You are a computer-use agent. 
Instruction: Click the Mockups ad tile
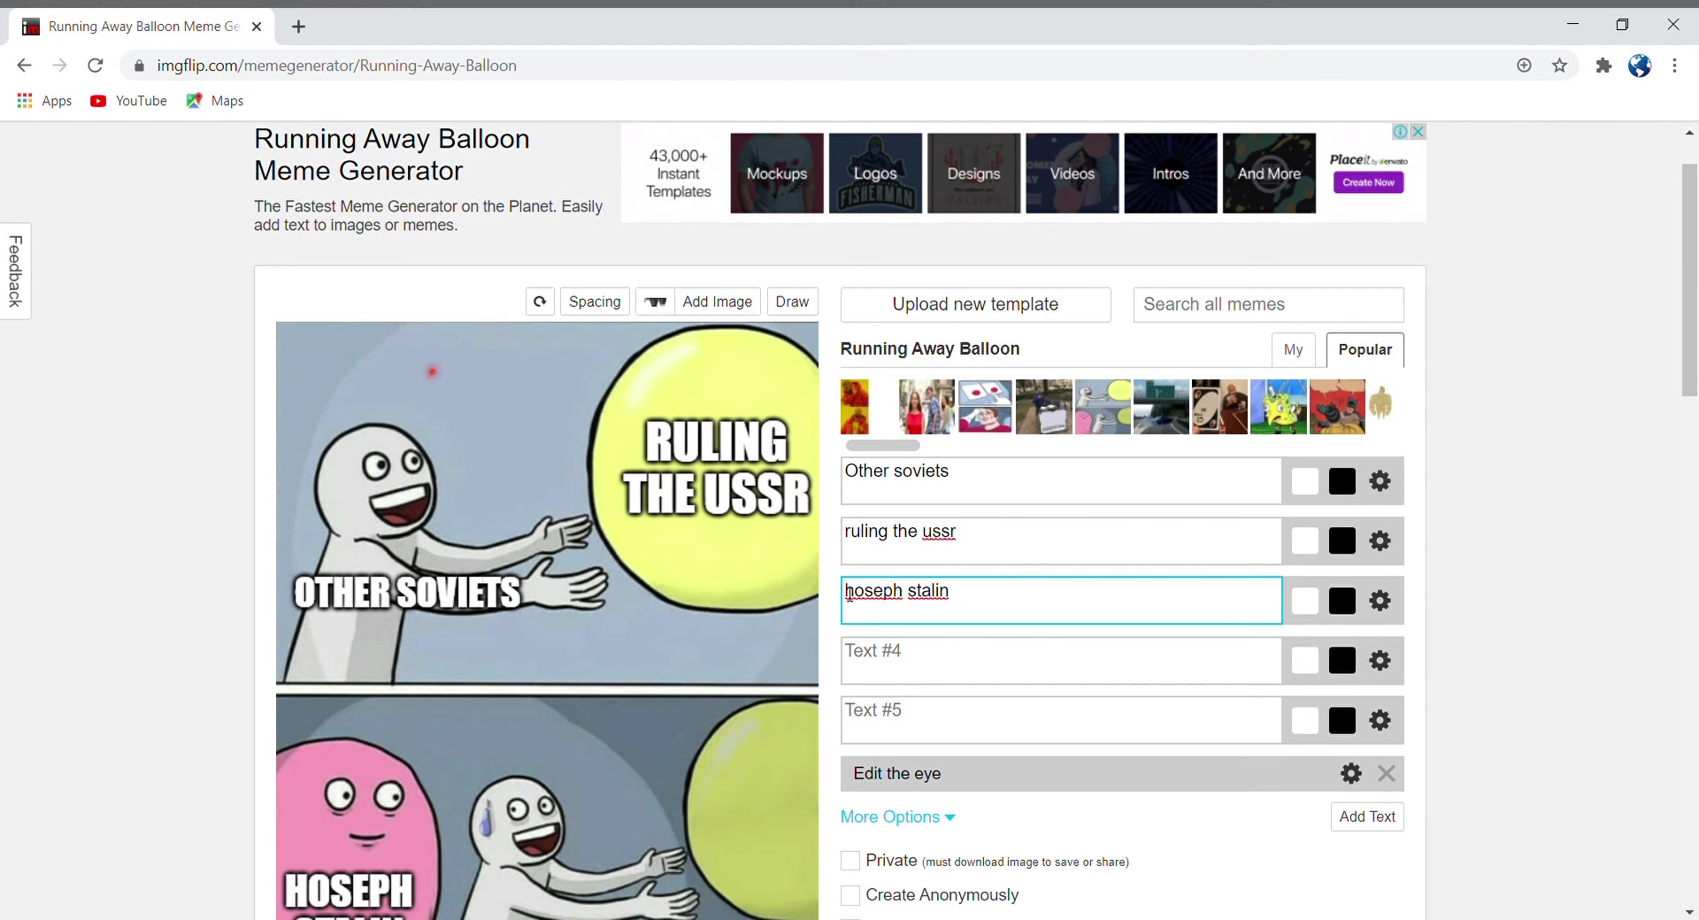coord(776,173)
